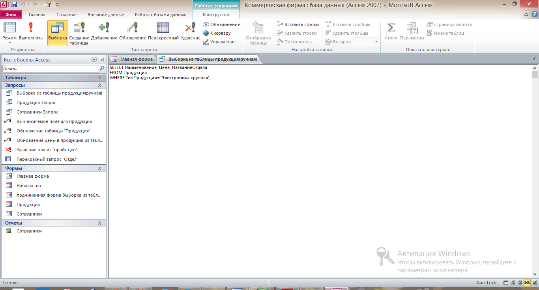
Task: Select Удаление поя из "прайс цен" query
Action: (54, 150)
